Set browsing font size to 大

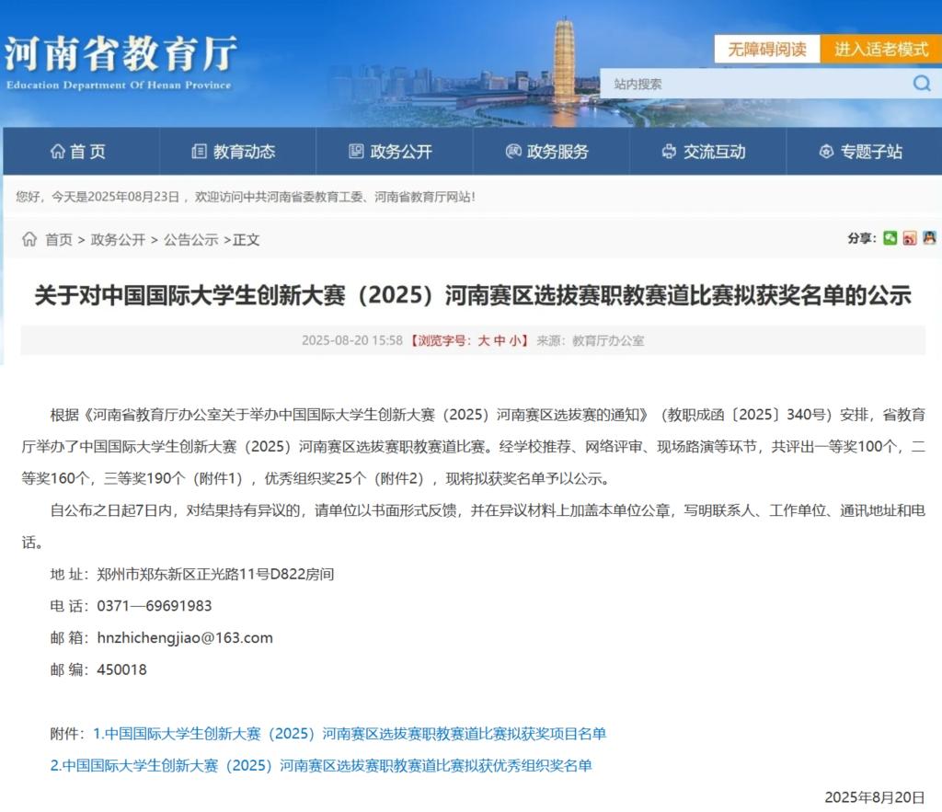point(484,340)
